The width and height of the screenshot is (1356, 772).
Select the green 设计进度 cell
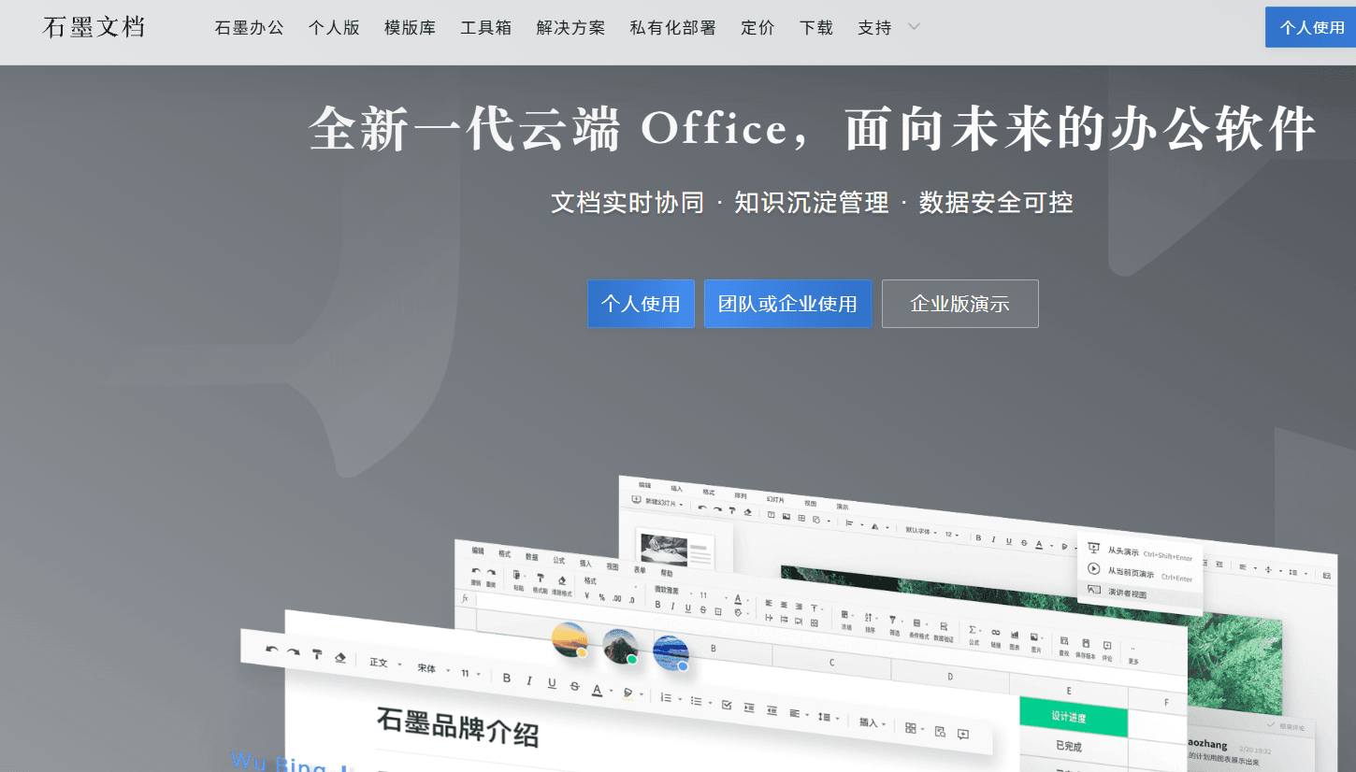tap(1073, 717)
